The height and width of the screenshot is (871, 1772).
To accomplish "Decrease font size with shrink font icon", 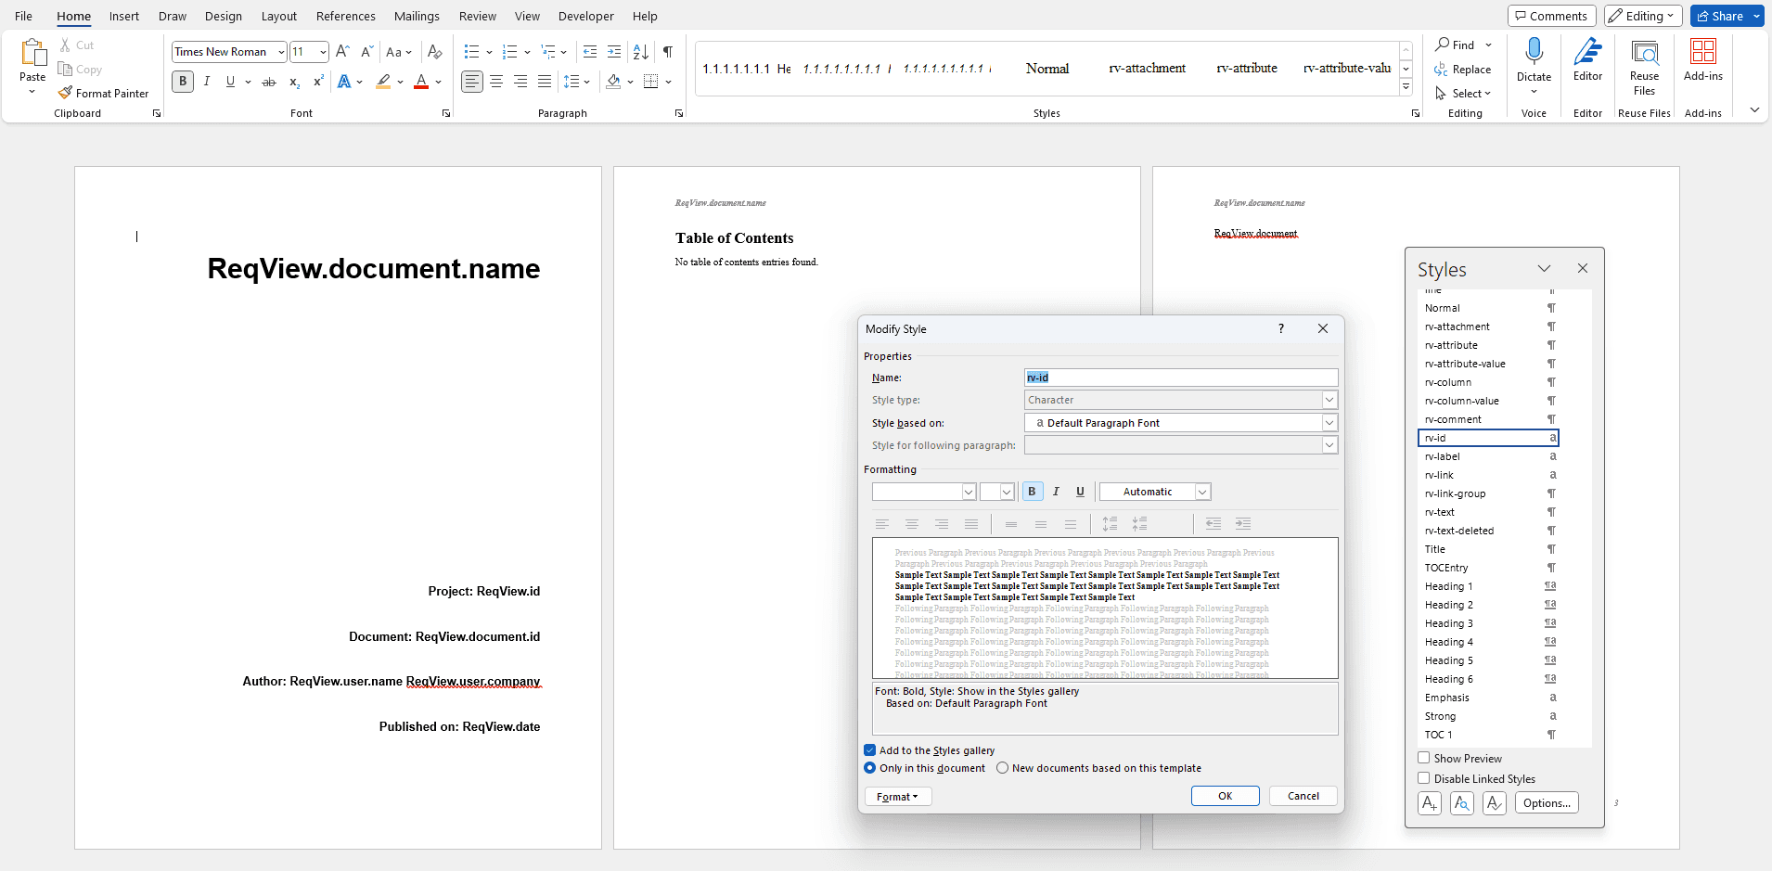I will (366, 52).
